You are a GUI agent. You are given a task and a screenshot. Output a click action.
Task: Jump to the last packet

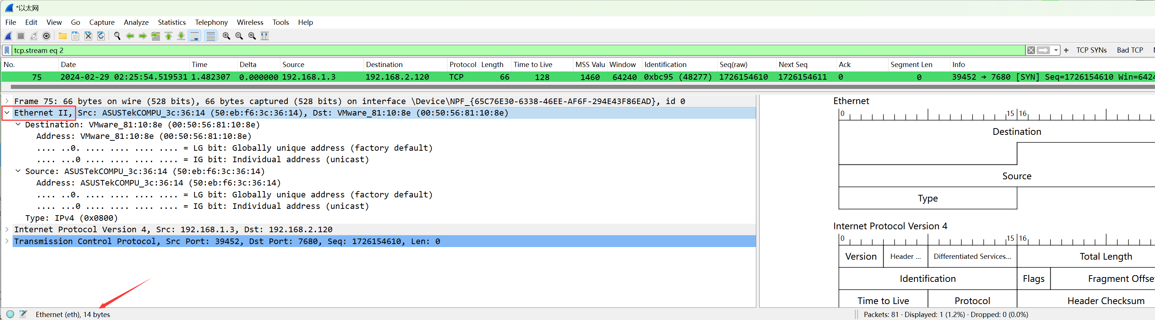(181, 36)
